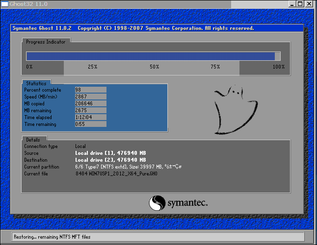This screenshot has height=245, width=317.
Task: Maximize the Ghost32 11.0 window
Action: 300,4
